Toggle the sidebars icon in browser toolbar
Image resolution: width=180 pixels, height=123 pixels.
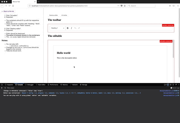pyautogui.click(x=174, y=6)
